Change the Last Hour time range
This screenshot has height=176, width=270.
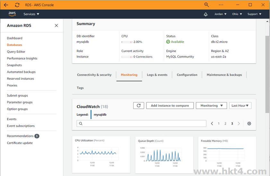click(240, 106)
